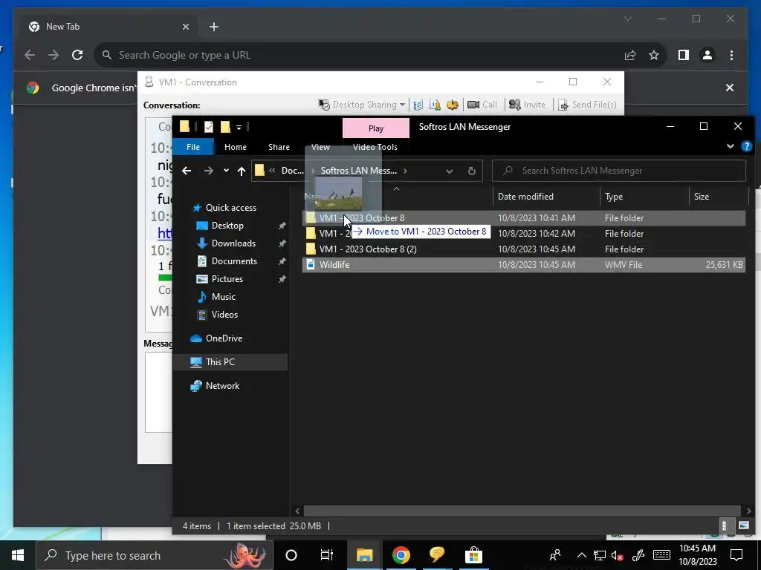Select Music in the navigation pane
The height and width of the screenshot is (570, 761).
pyautogui.click(x=223, y=297)
